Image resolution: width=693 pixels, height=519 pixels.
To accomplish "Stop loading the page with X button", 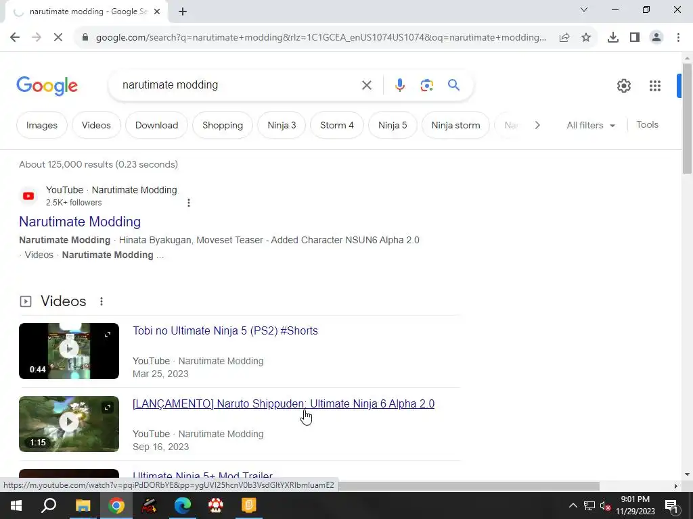I will point(58,38).
